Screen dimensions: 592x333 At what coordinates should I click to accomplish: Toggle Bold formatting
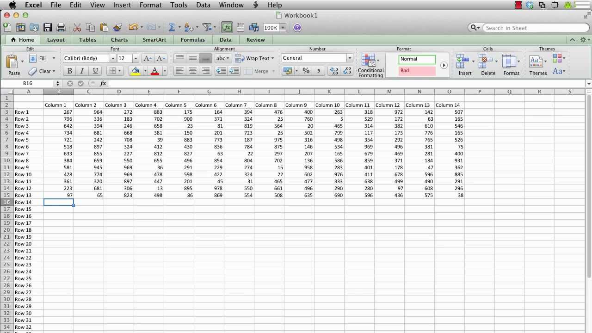69,71
